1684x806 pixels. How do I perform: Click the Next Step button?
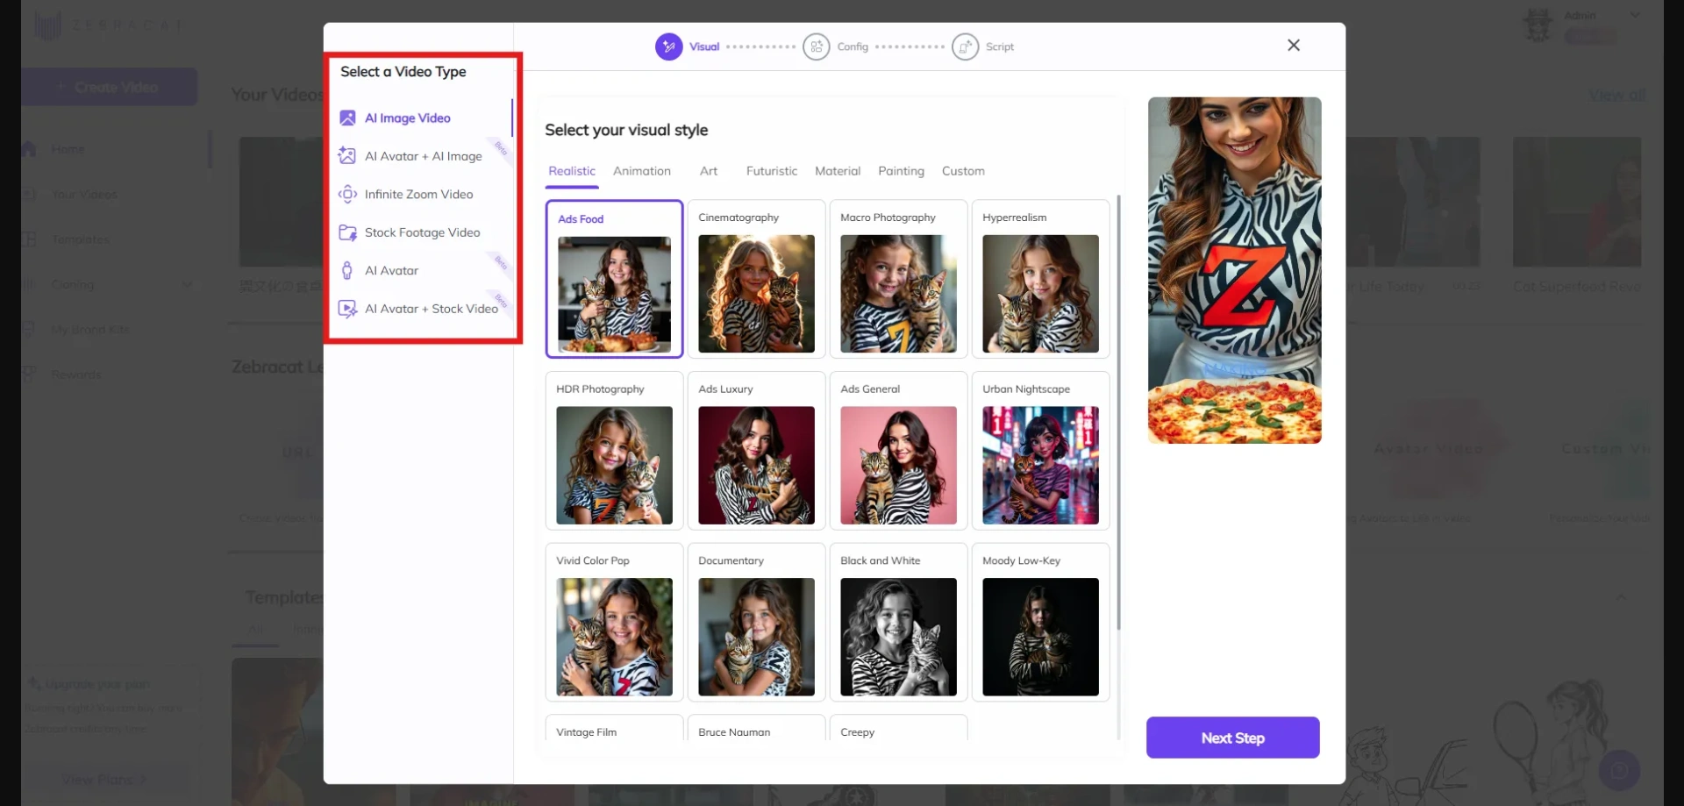(x=1232, y=738)
